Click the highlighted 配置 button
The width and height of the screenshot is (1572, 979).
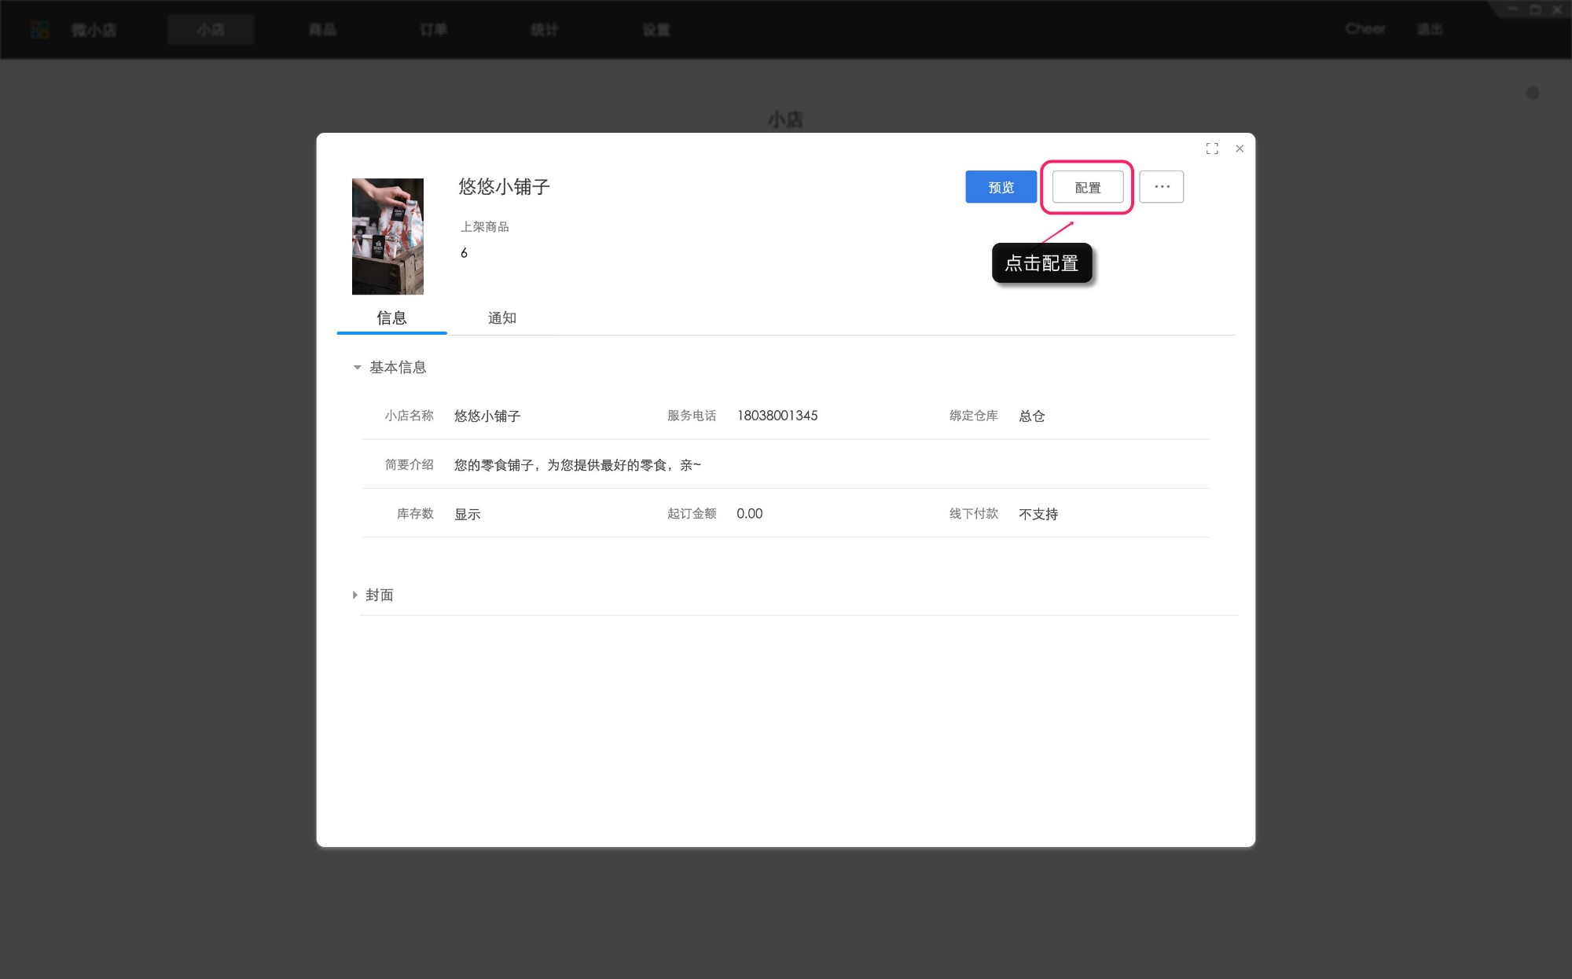tap(1086, 187)
